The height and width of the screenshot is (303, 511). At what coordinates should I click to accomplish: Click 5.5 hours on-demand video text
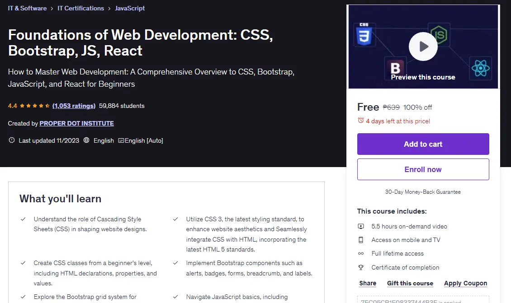coord(409,226)
